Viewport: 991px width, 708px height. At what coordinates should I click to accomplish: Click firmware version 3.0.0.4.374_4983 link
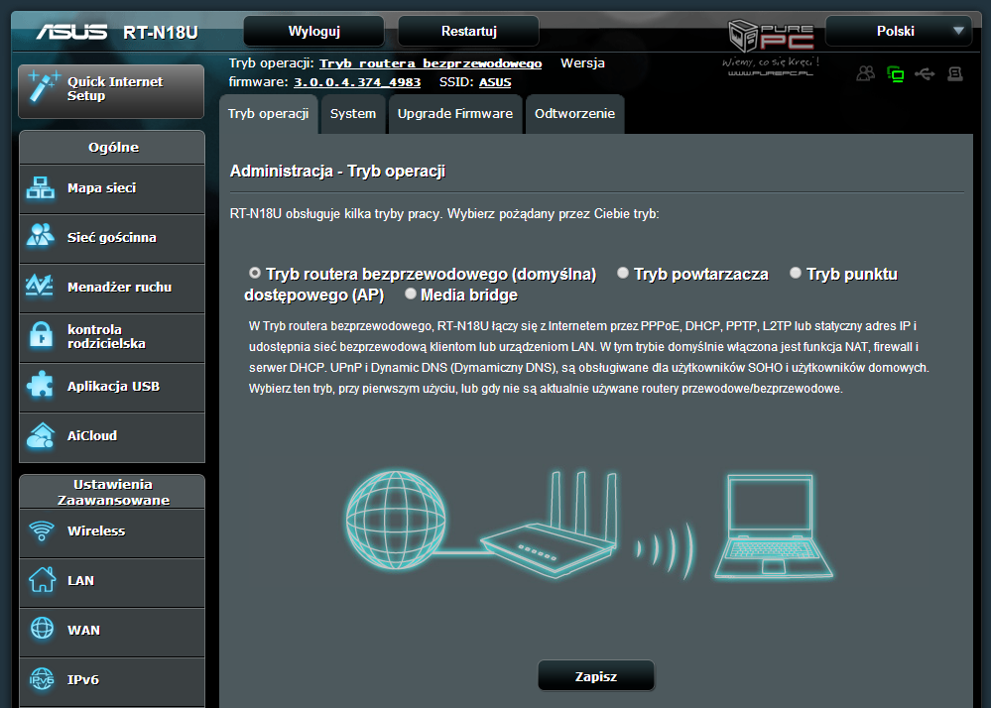pos(357,82)
